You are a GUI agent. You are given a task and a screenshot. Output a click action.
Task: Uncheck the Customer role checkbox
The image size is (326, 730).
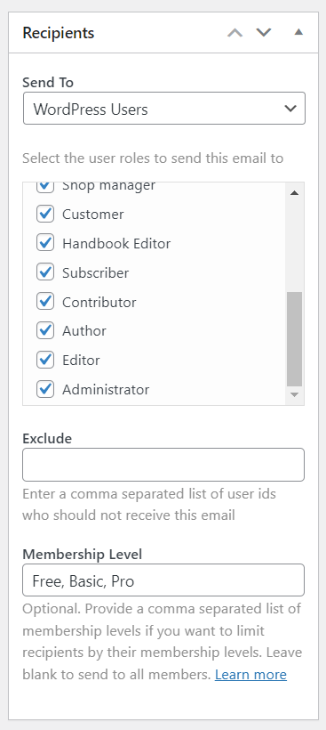45,215
